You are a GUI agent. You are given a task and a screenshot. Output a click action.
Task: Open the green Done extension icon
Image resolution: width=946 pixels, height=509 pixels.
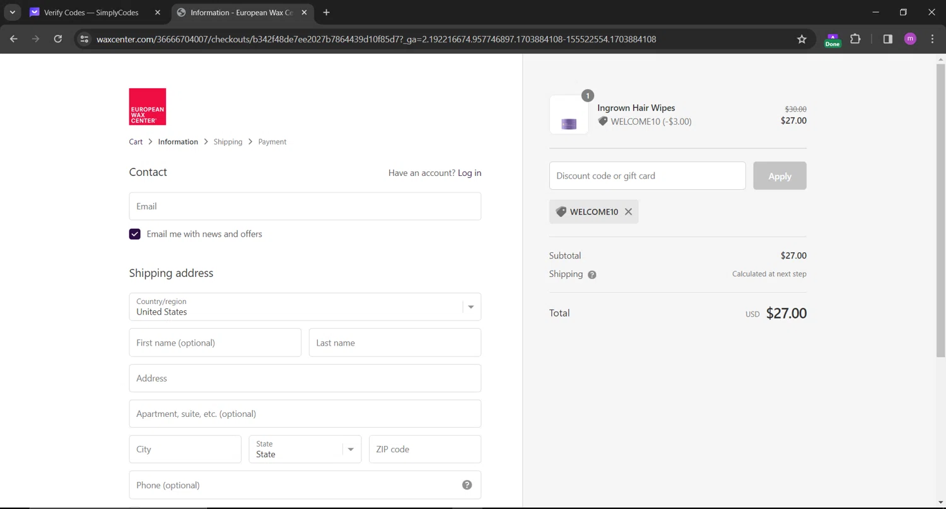(832, 40)
